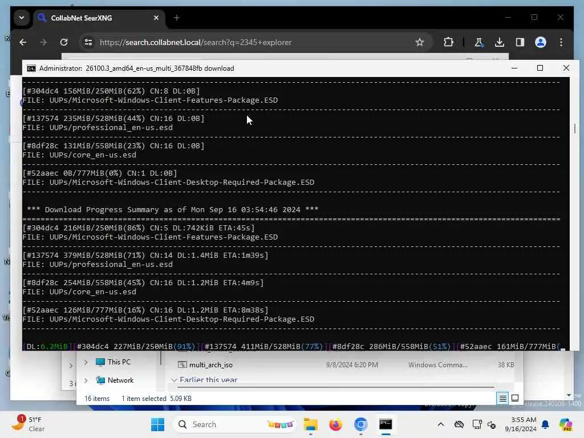This screenshot has height=438, width=584.
Task: Open the Chrome Labs flask icon
Action: click(x=479, y=42)
